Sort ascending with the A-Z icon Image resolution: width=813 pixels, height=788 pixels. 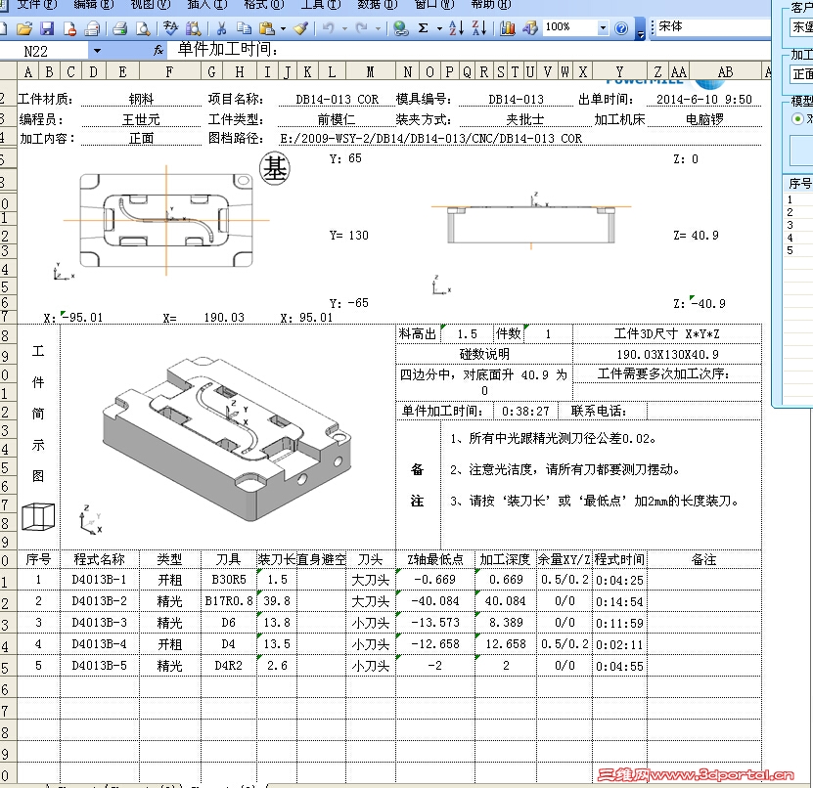[x=456, y=28]
